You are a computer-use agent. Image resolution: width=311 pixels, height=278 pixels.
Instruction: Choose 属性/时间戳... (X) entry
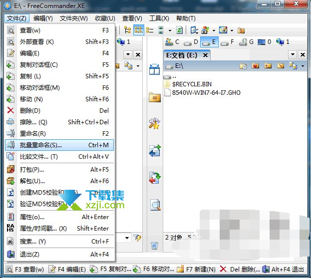[x=59, y=229]
